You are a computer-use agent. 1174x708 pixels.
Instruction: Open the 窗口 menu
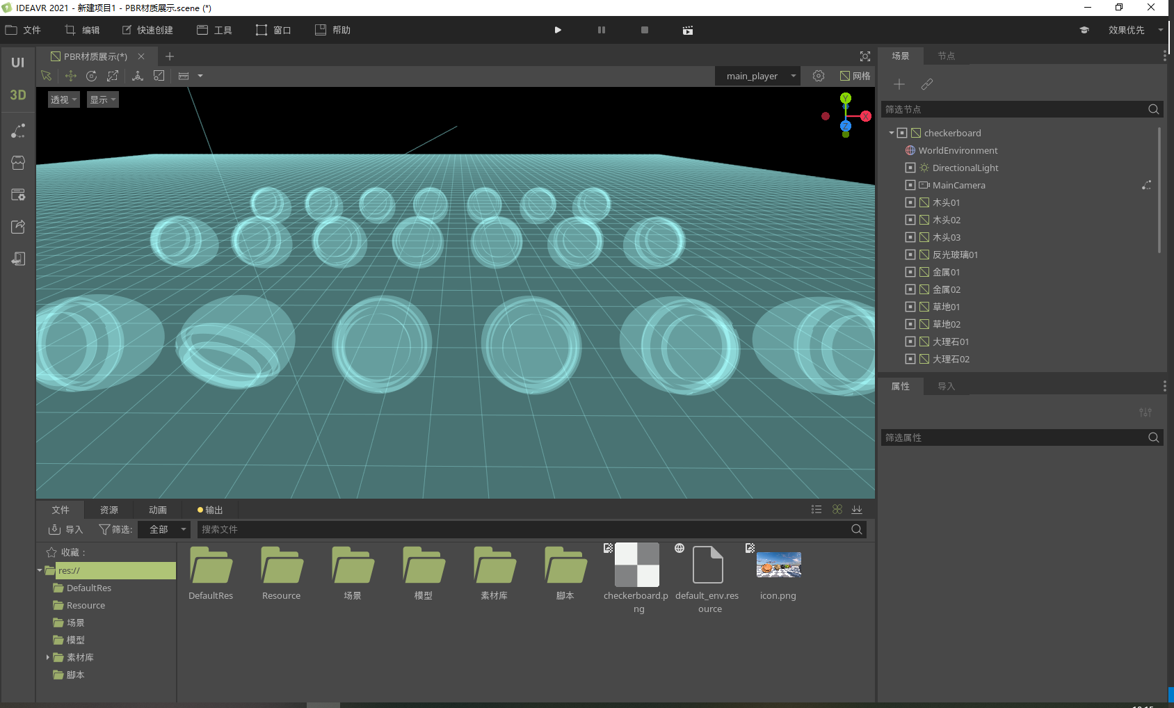click(x=273, y=30)
